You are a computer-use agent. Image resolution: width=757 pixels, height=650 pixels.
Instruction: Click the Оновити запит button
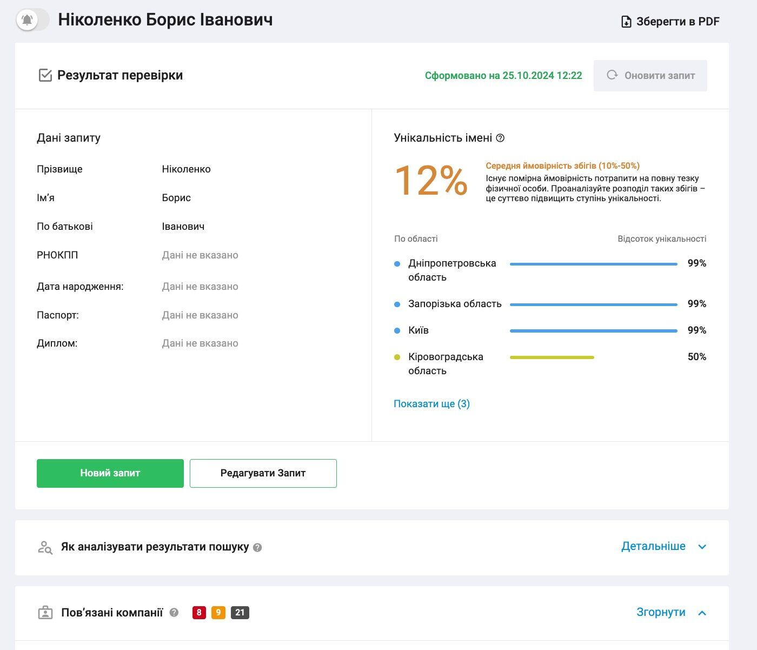(650, 76)
